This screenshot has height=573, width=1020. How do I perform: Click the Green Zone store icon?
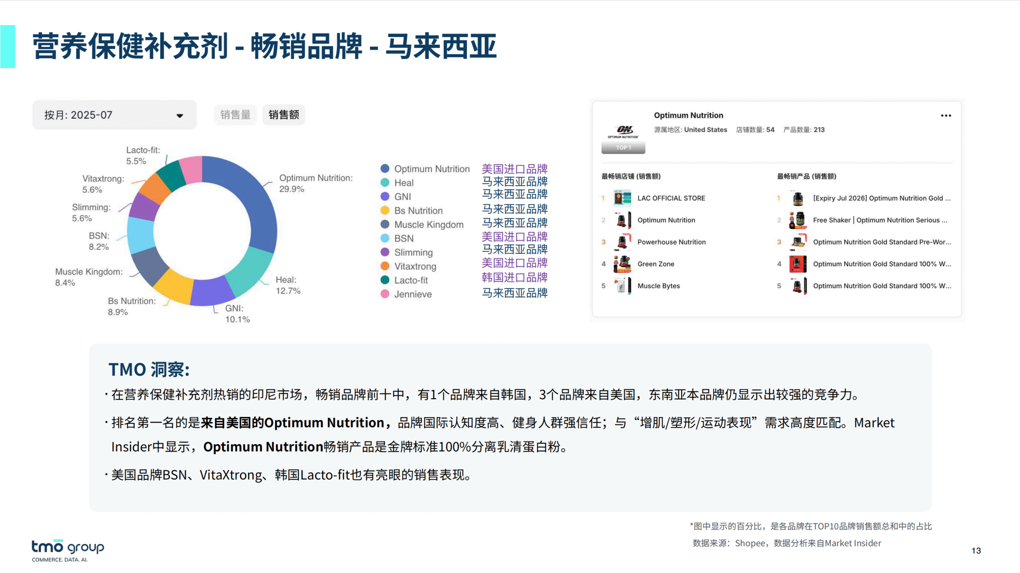(x=623, y=264)
